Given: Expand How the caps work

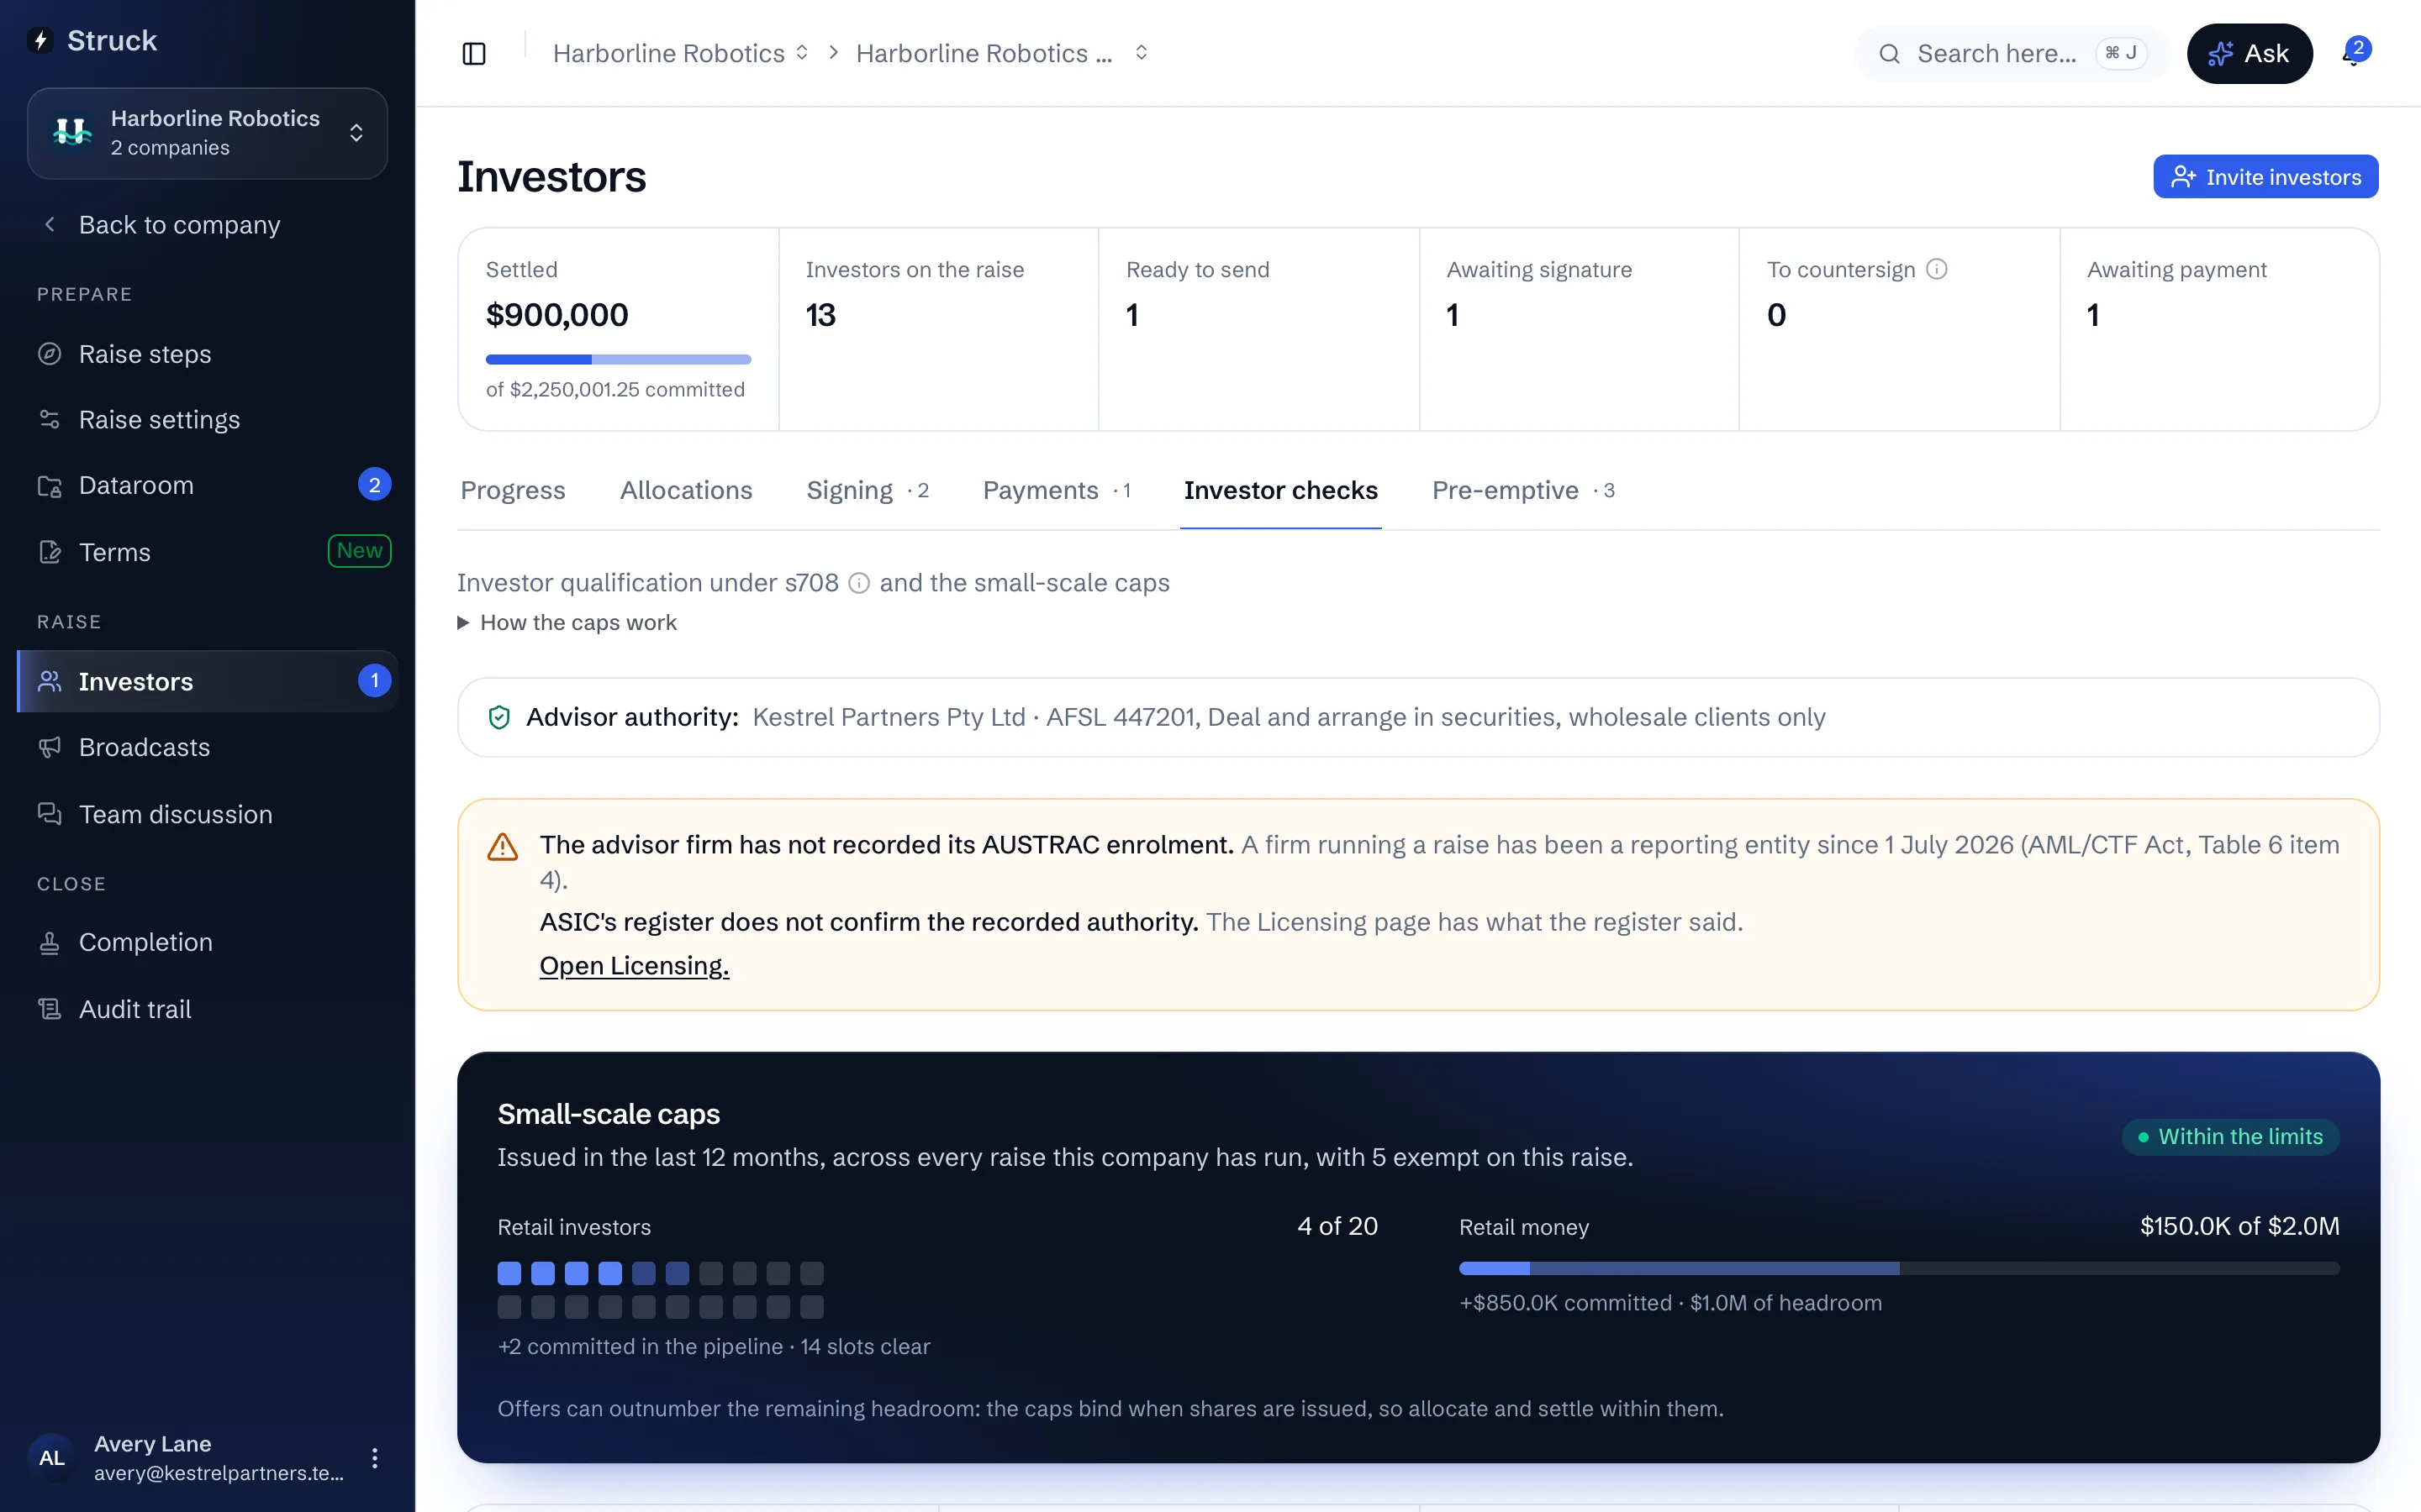Looking at the screenshot, I should (567, 622).
